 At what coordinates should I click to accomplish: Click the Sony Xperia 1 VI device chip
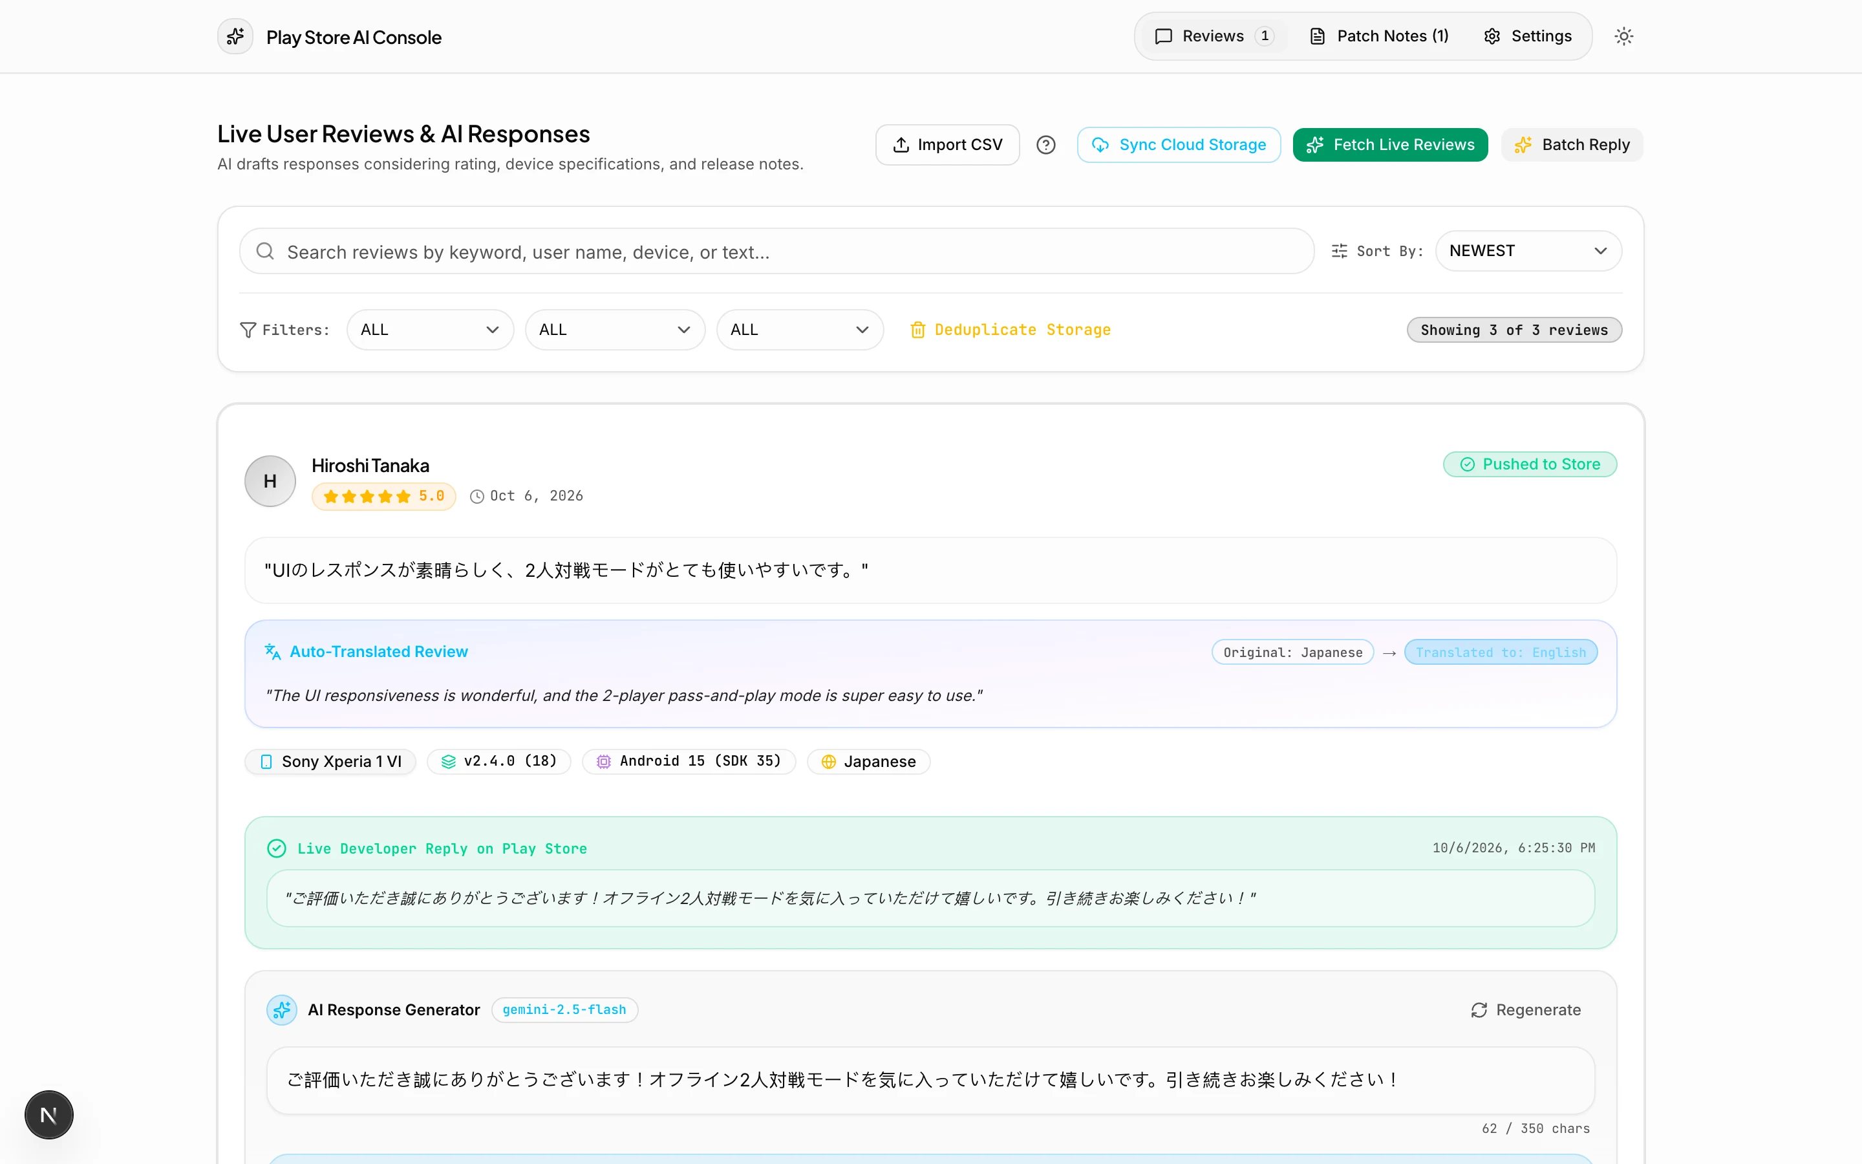330,761
